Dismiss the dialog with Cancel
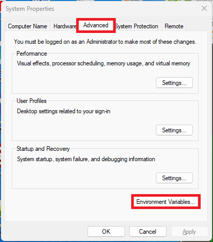Image resolution: width=213 pixels, height=242 pixels. (x=148, y=232)
